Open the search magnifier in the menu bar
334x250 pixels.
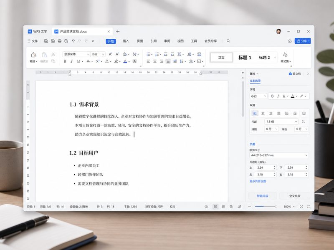click(x=228, y=41)
